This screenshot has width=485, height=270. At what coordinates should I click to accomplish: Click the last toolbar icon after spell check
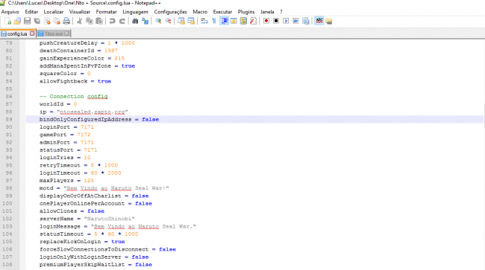click(x=329, y=21)
